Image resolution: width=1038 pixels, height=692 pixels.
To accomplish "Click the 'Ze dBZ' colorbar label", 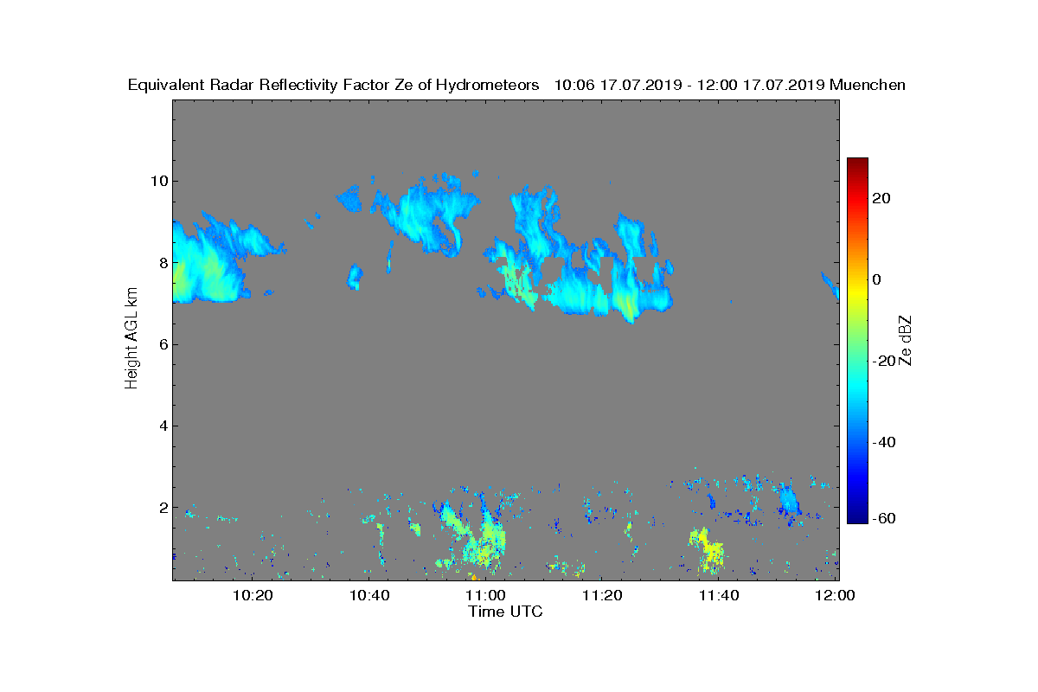I will point(907,340).
